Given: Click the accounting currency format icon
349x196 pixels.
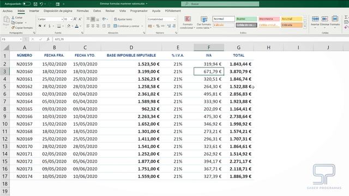Looking at the screenshot, I should tap(150, 26).
